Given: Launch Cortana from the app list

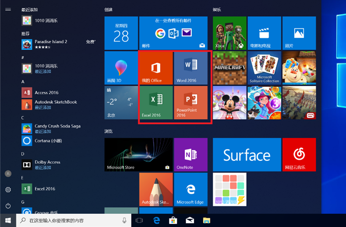Looking at the screenshot, I should tap(58, 141).
